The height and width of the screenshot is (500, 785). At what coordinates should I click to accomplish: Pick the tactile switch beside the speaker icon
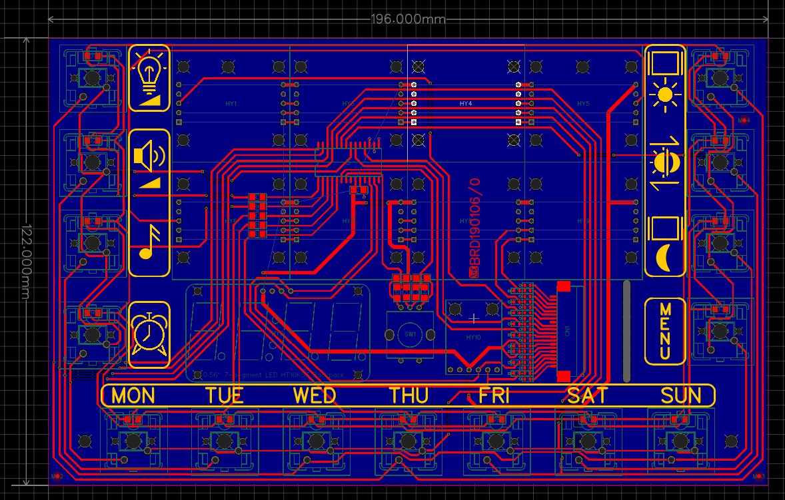tap(92, 162)
